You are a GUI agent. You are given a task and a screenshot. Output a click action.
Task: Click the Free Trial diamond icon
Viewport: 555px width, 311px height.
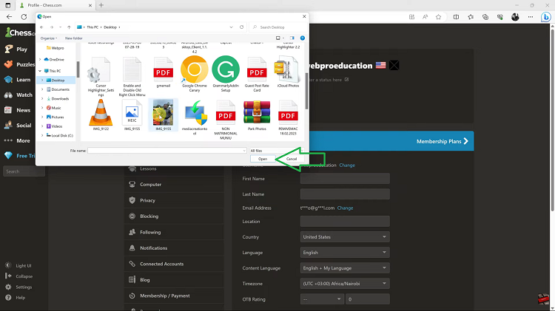pos(8,155)
